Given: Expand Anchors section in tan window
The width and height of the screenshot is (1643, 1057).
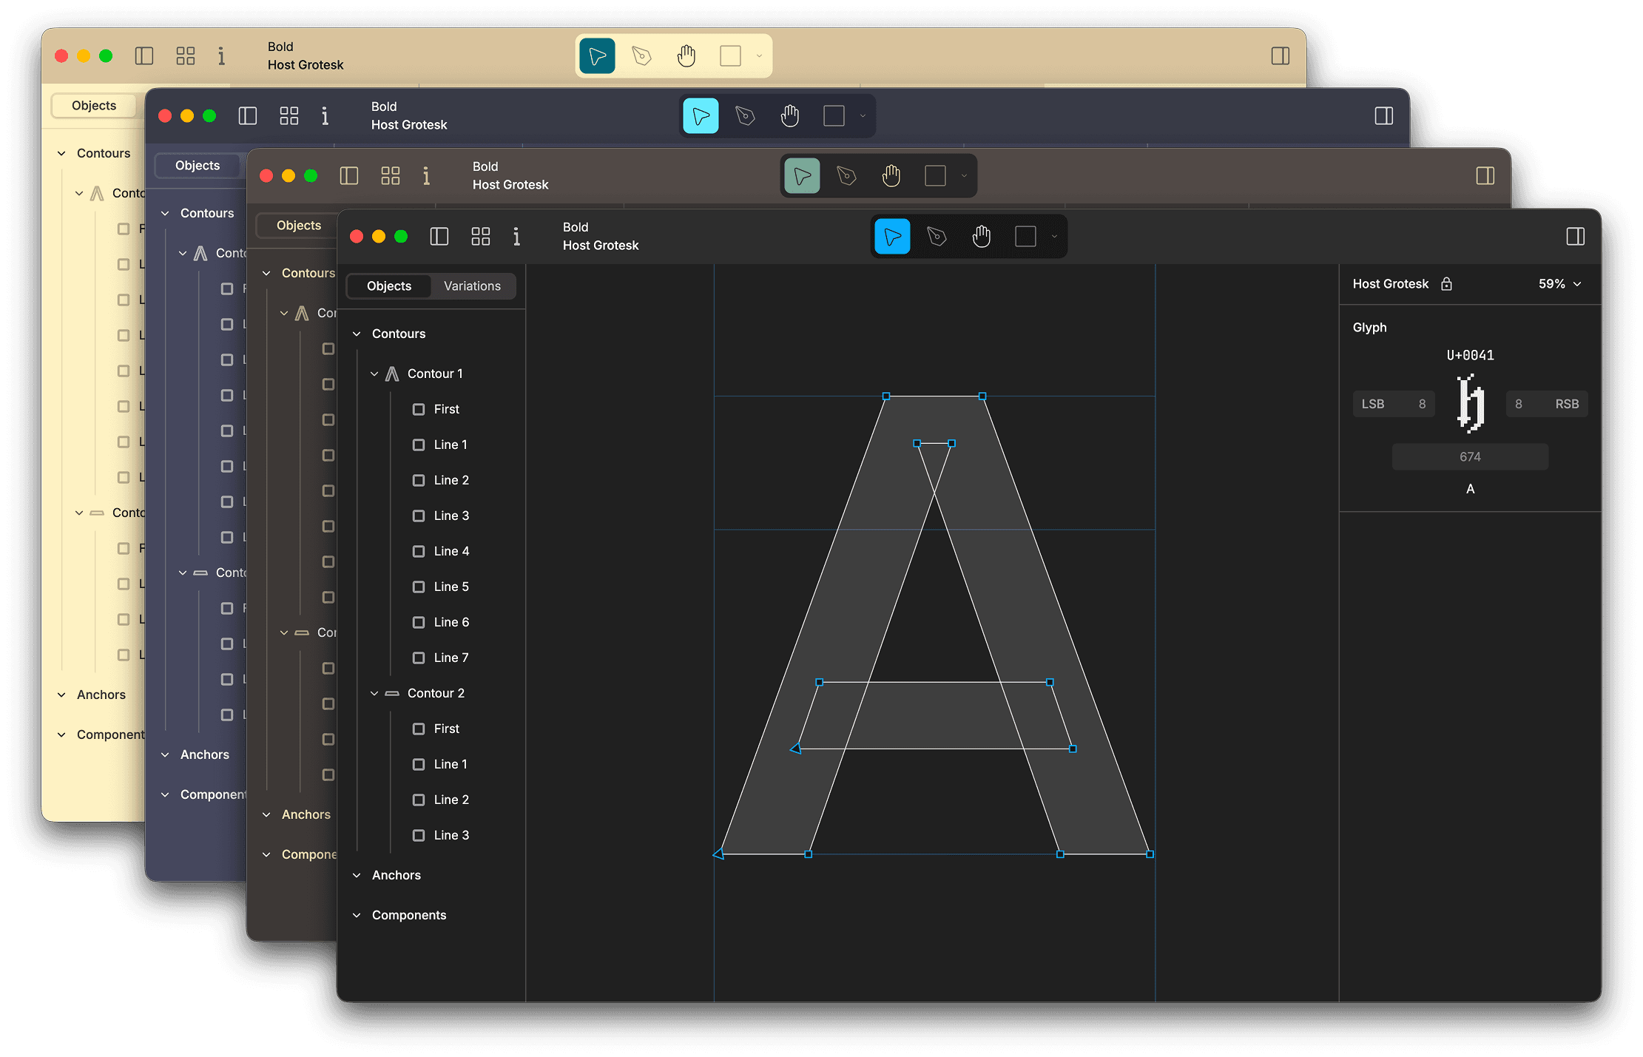Looking at the screenshot, I should point(61,695).
